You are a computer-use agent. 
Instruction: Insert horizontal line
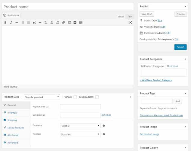(40, 23)
